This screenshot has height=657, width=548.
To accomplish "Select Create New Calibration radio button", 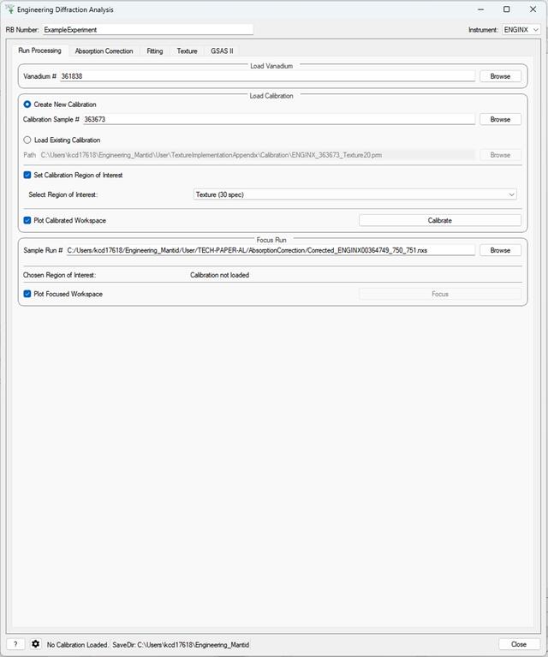I will pyautogui.click(x=27, y=105).
